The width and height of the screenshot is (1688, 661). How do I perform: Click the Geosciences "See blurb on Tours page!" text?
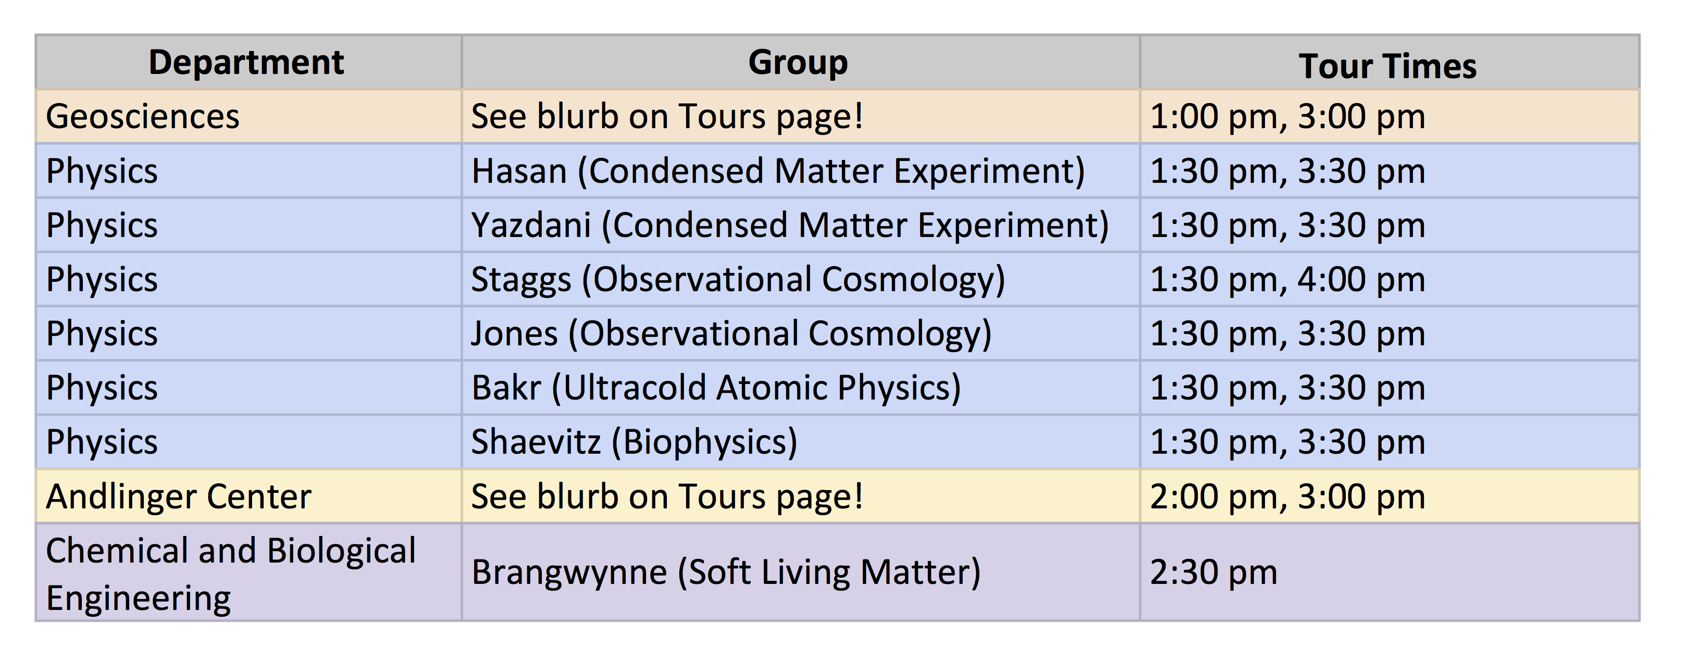667,117
